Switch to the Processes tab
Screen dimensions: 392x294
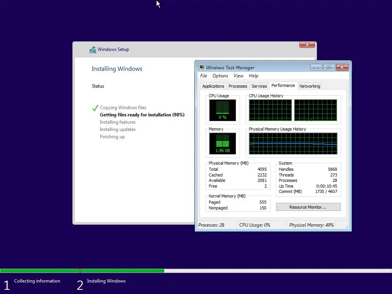click(x=237, y=86)
